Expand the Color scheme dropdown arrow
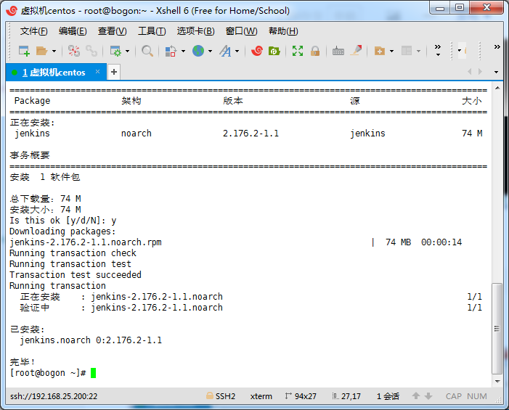 tap(183, 51)
